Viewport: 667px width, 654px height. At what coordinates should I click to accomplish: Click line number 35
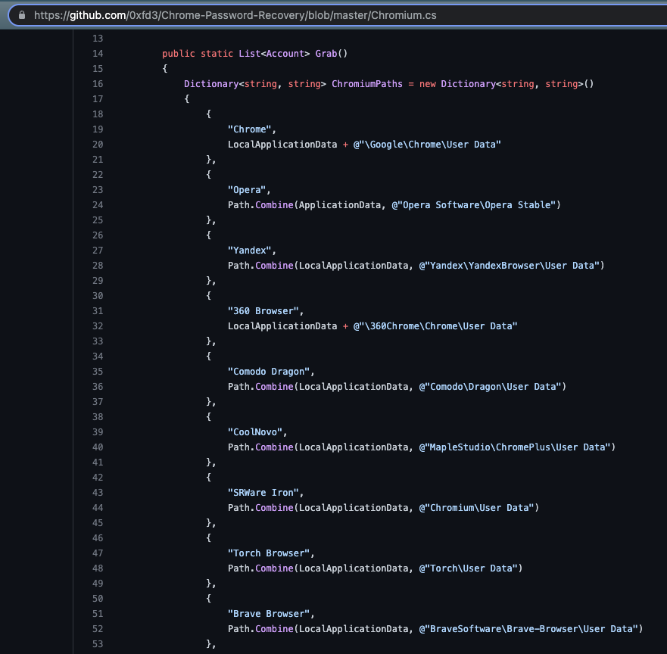pyautogui.click(x=98, y=372)
